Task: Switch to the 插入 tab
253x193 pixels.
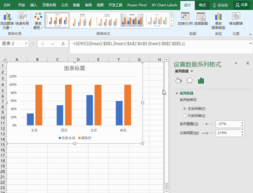Action: pos(34,5)
